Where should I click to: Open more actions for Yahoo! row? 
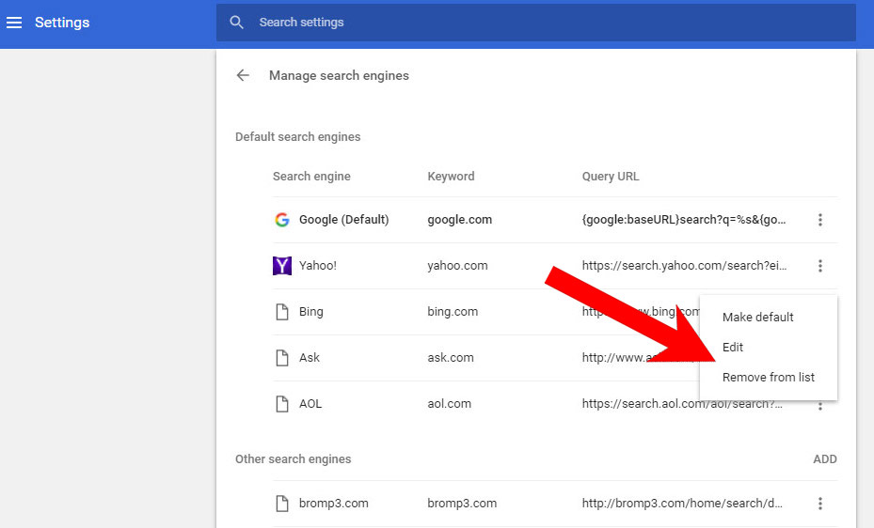(820, 266)
